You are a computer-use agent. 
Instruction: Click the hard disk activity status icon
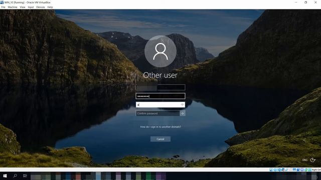point(271,169)
